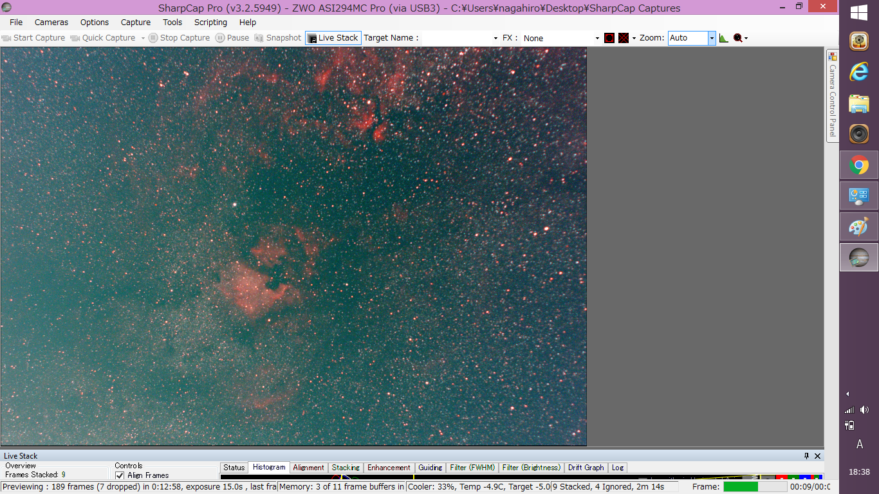Open the Camera Control Panel side tab
Image resolution: width=879 pixels, height=494 pixels.
[833, 95]
